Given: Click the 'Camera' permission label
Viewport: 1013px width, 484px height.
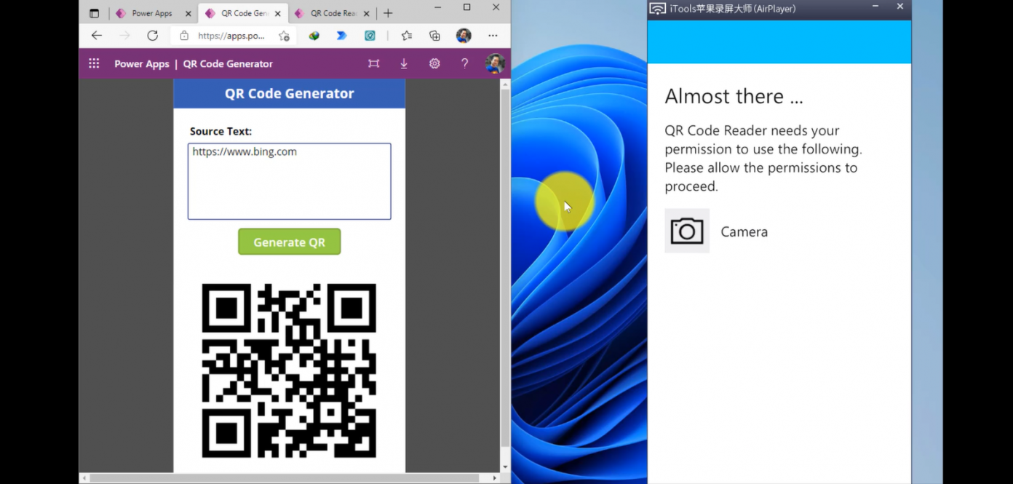Looking at the screenshot, I should [x=744, y=231].
